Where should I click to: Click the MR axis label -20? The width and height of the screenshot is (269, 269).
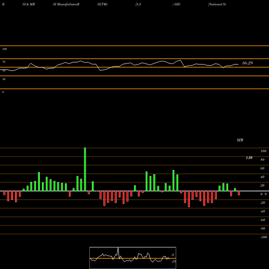click(263, 203)
